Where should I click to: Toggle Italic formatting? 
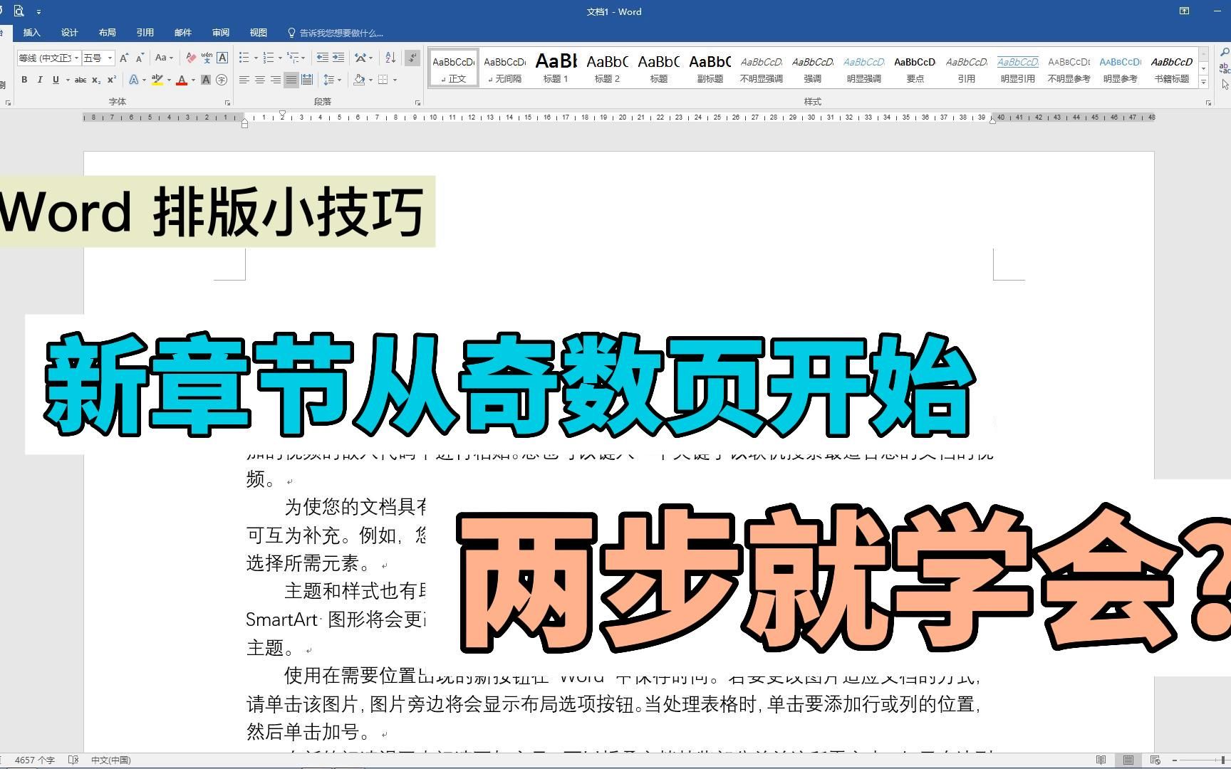click(40, 80)
